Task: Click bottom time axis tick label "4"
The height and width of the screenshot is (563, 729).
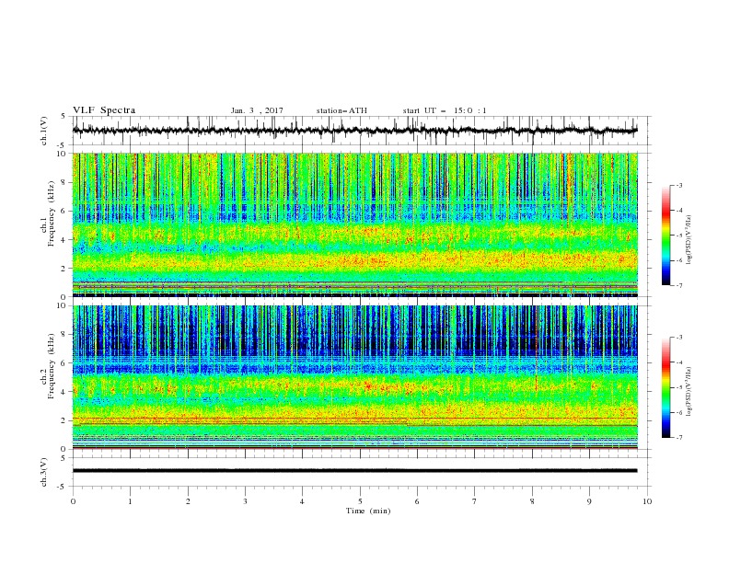Action: pyautogui.click(x=302, y=501)
